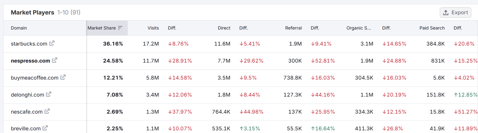
Task: Sort by Direct column header
Action: [x=224, y=28]
